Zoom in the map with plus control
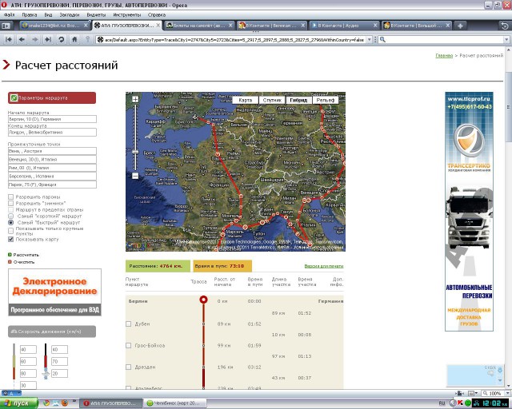 [135, 99]
